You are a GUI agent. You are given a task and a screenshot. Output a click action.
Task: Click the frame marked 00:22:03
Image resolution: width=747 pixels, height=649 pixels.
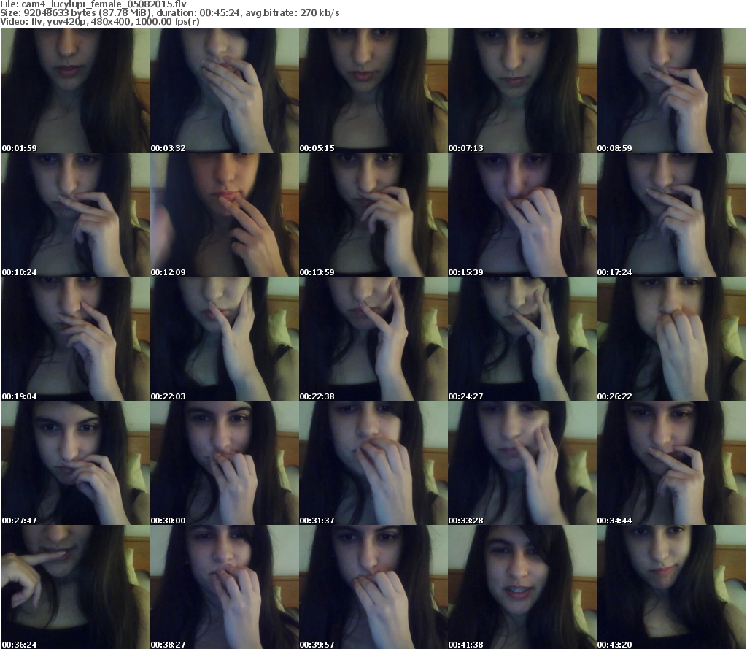click(x=225, y=339)
